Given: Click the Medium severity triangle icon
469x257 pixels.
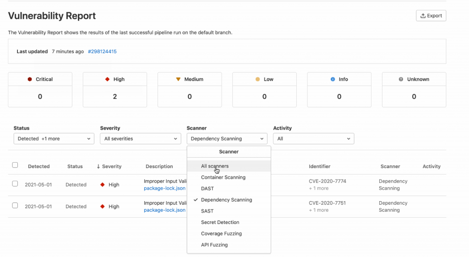Looking at the screenshot, I should [x=178, y=79].
